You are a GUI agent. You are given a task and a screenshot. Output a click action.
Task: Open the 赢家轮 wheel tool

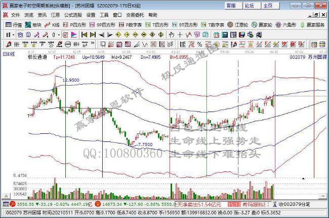click(262, 25)
